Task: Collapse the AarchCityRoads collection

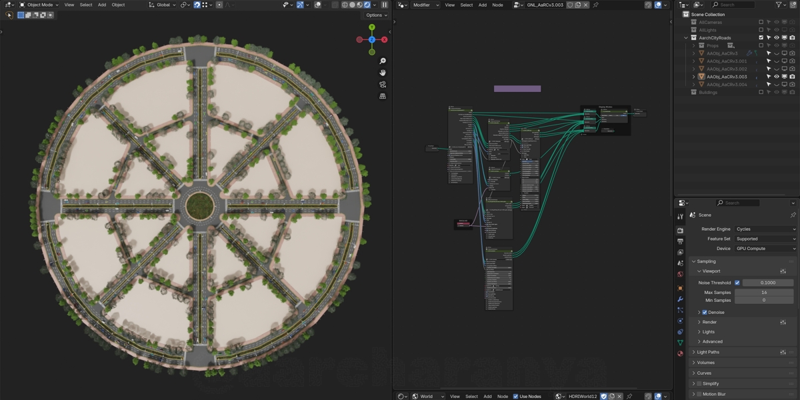Action: tap(686, 38)
